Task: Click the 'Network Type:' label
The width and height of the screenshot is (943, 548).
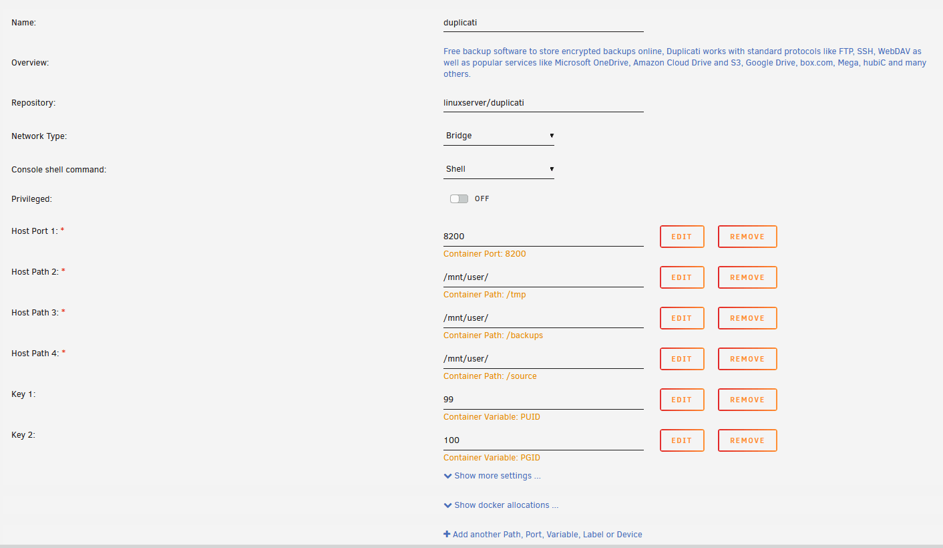Action: coord(39,136)
